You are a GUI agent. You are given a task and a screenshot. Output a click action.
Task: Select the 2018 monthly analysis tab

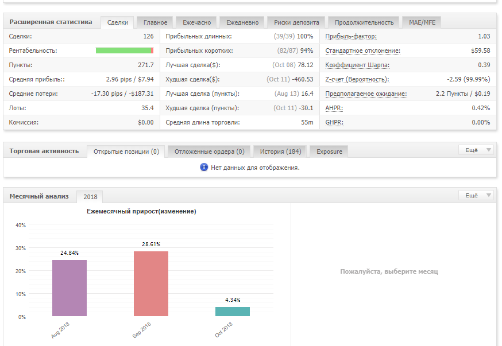click(x=90, y=197)
